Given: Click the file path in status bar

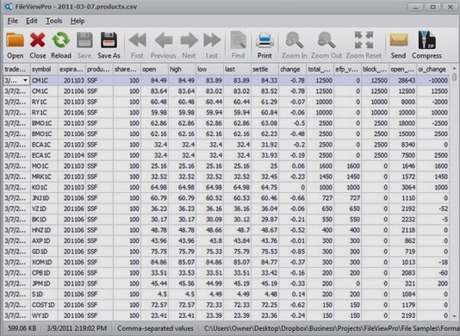Looking at the screenshot, I should (x=332, y=328).
